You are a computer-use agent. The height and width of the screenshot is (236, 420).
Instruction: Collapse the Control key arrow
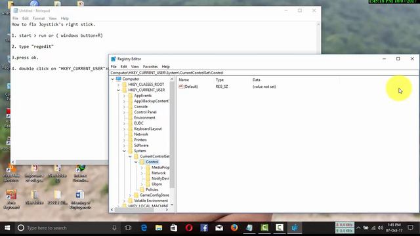tap(136, 162)
